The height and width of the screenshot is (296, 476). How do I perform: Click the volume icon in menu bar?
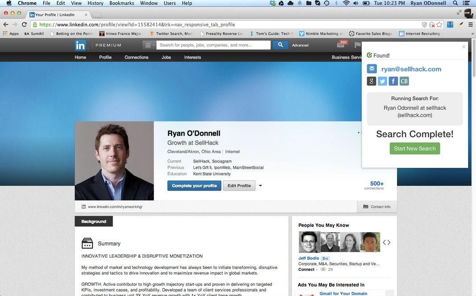tap(355, 3)
